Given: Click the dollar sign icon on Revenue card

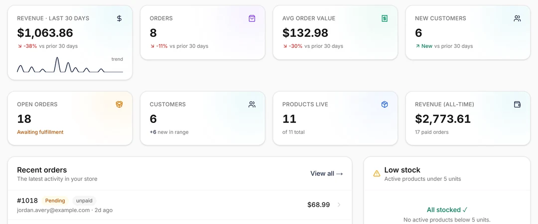Looking at the screenshot, I should pos(119,18).
